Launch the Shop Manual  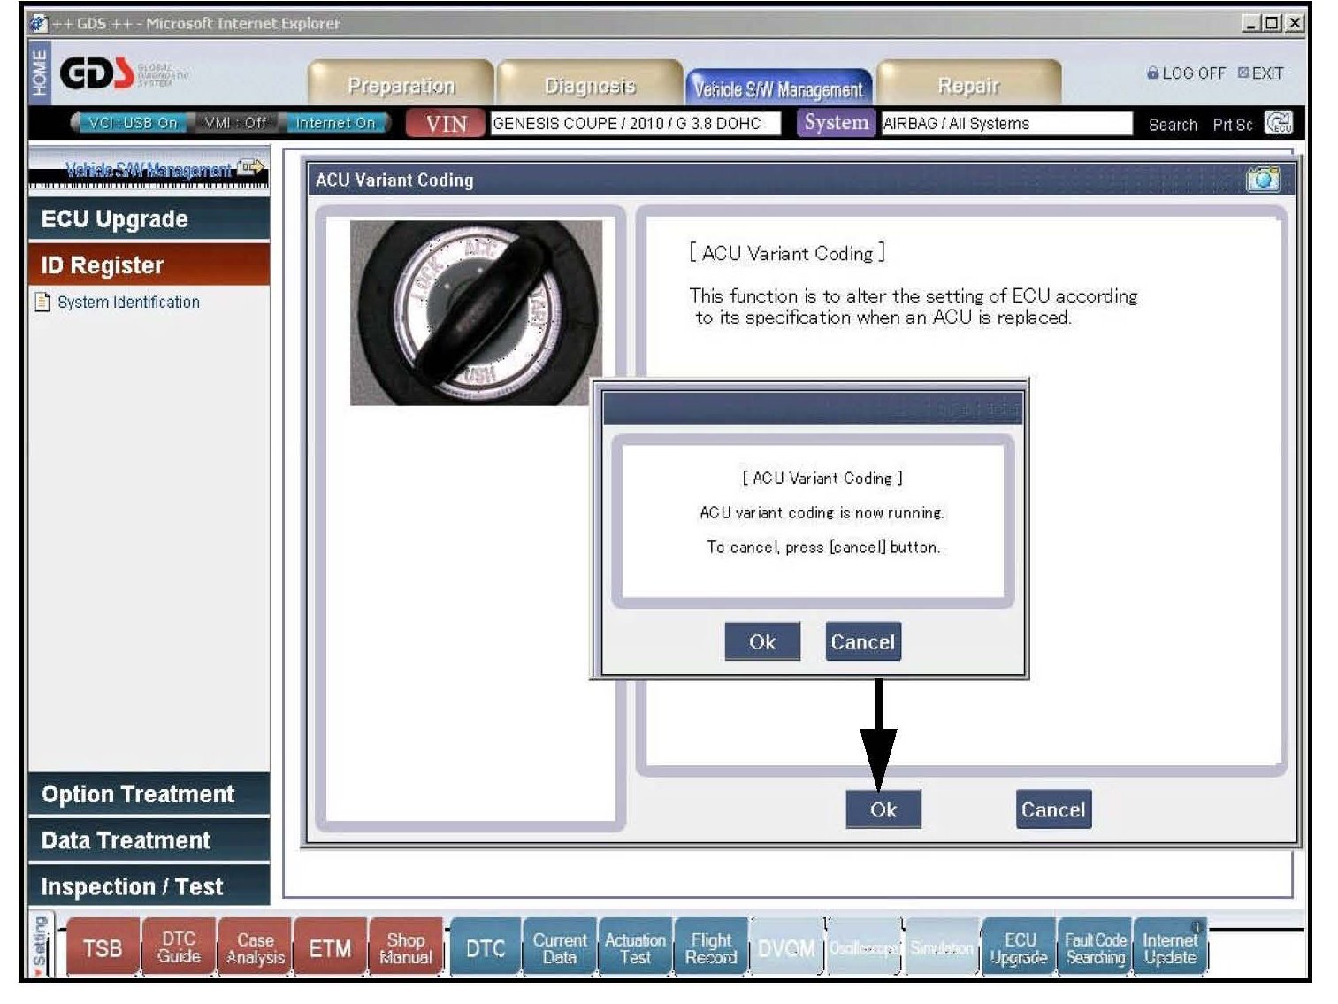[x=406, y=948]
